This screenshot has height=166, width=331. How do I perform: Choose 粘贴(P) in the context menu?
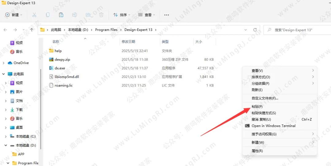pos(280,107)
